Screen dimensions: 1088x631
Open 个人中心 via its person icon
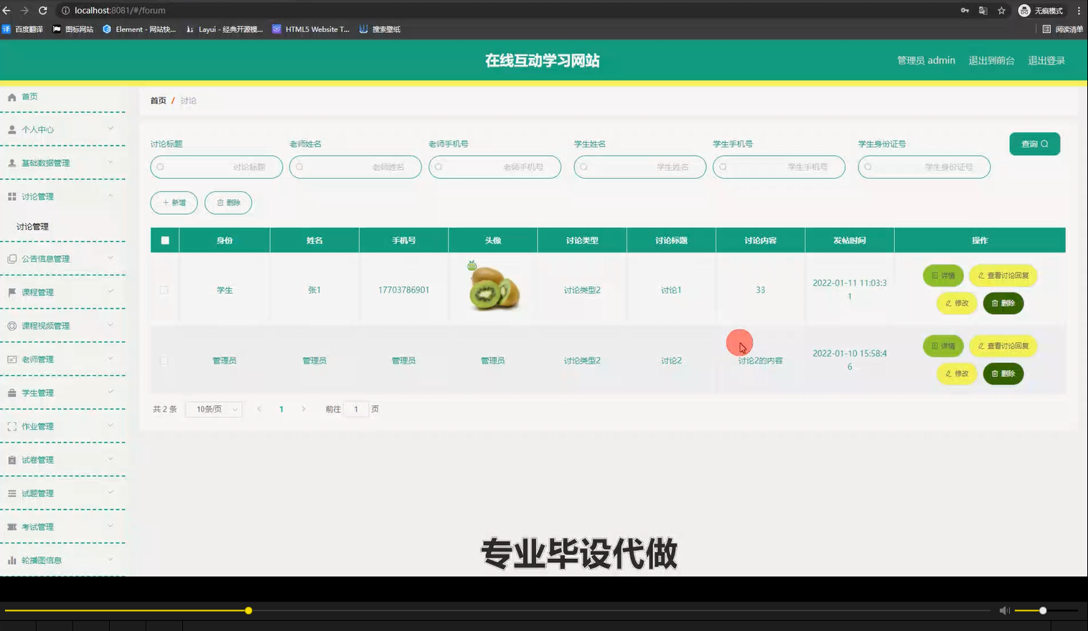click(x=11, y=129)
